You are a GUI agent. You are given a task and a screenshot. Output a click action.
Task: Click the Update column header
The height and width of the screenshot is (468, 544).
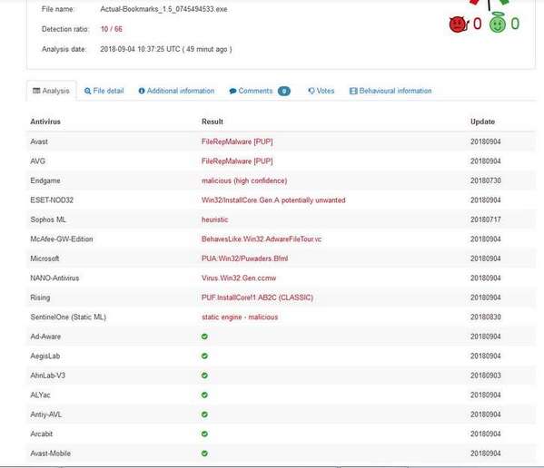pos(482,122)
